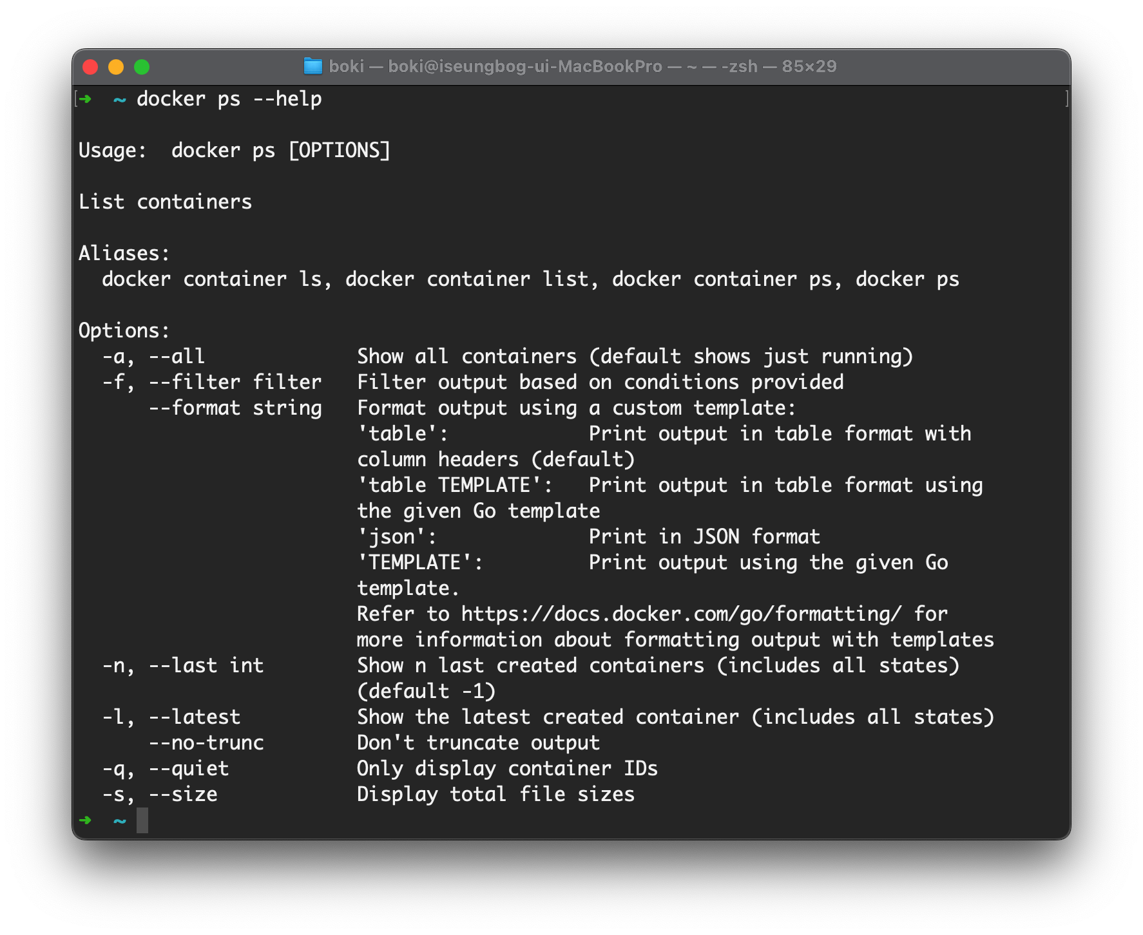The image size is (1143, 935).
Task: Click the cursor block at bottom prompt
Action: (142, 820)
